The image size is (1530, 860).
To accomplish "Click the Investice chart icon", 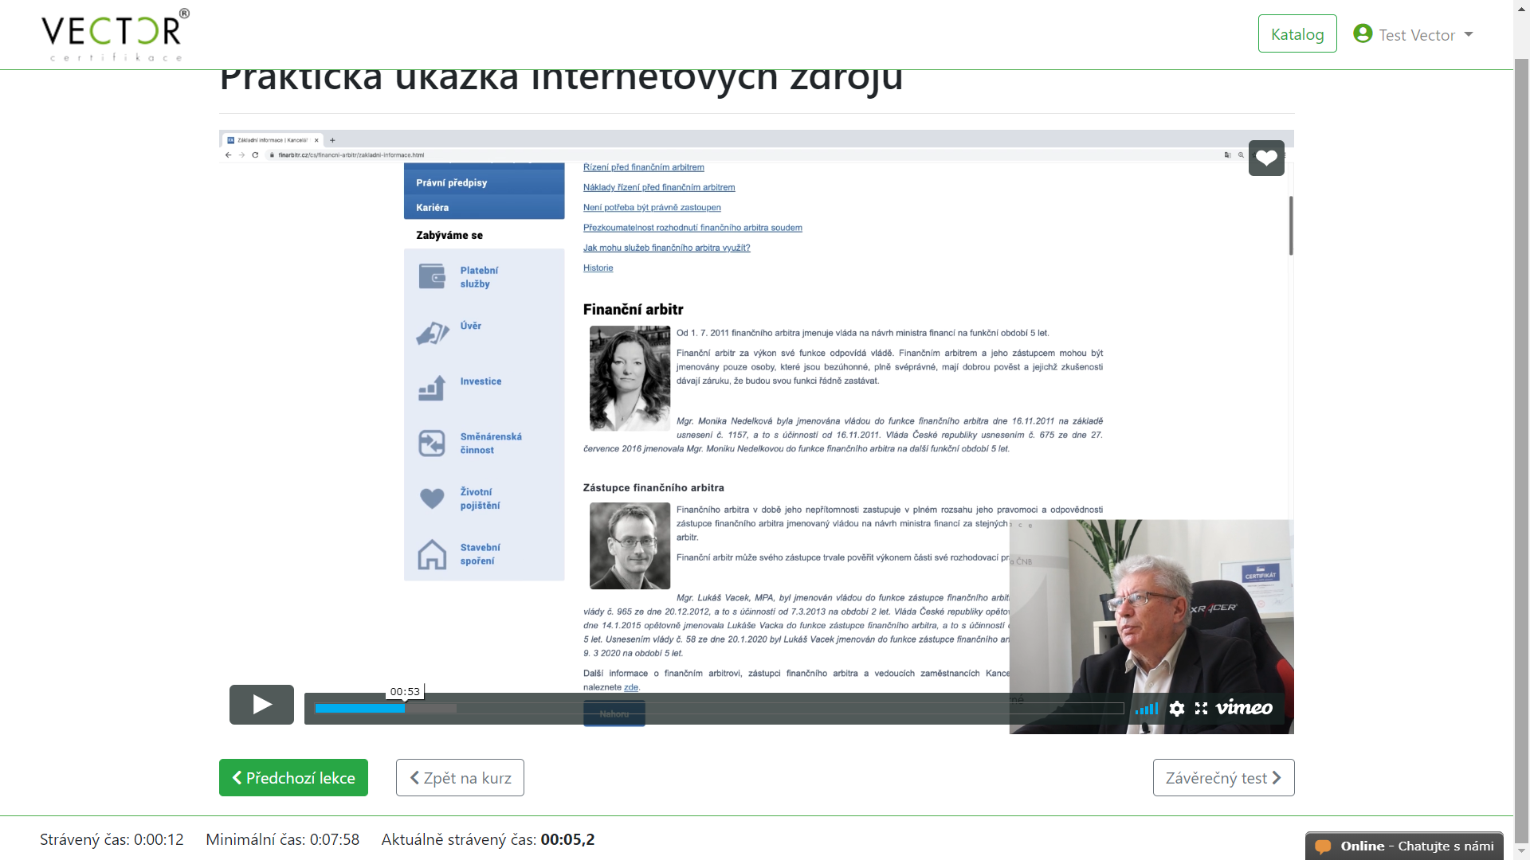I will (x=432, y=388).
